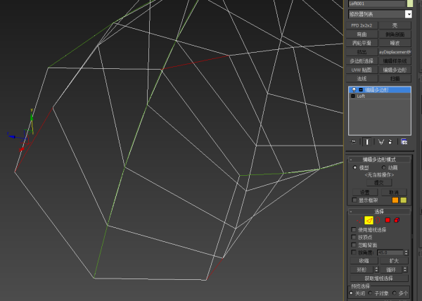The height and width of the screenshot is (301, 422).
Task: Click the Pin Stack icon
Action: (x=353, y=141)
